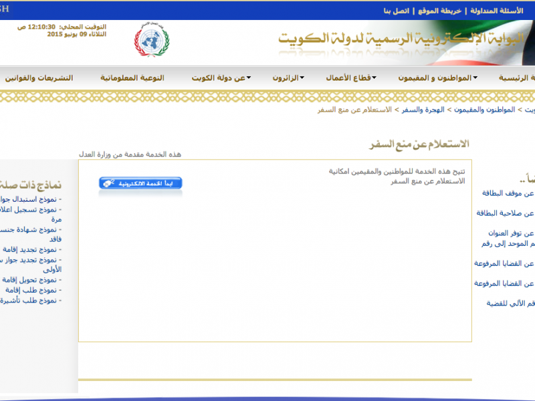Click the page heading الاستعلام عن منع السفر
The height and width of the screenshot is (401, 535).
click(x=419, y=144)
